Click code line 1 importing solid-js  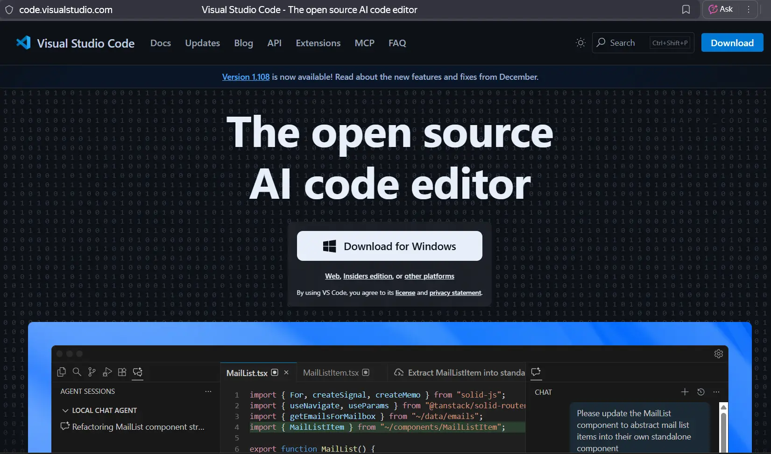377,395
